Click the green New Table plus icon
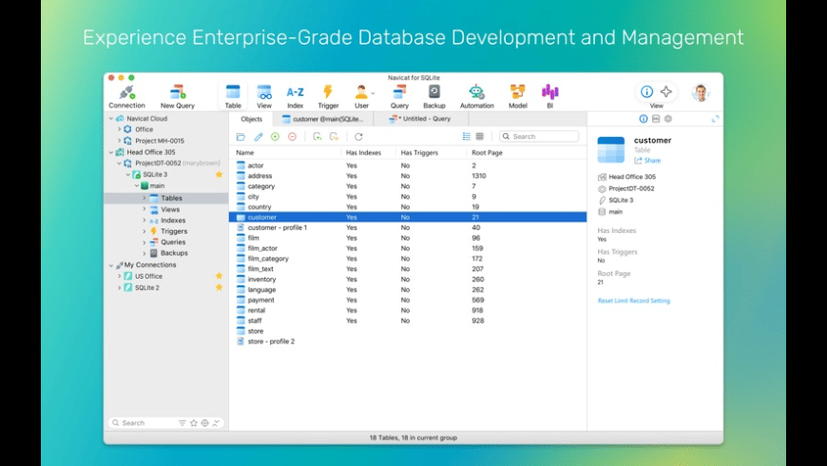 (275, 137)
